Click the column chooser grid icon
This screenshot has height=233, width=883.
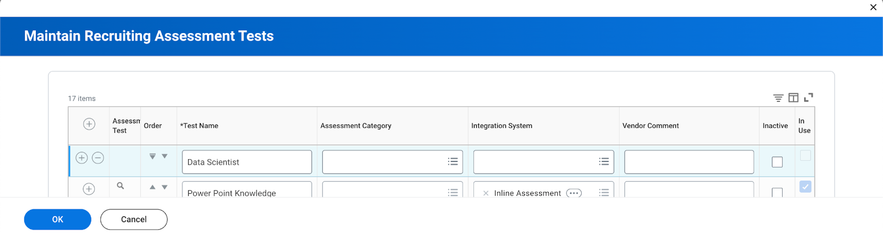click(793, 98)
